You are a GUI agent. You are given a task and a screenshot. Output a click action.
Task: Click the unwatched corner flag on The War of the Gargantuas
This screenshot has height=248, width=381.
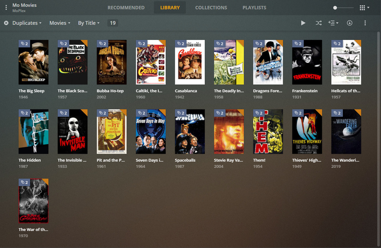46,181
